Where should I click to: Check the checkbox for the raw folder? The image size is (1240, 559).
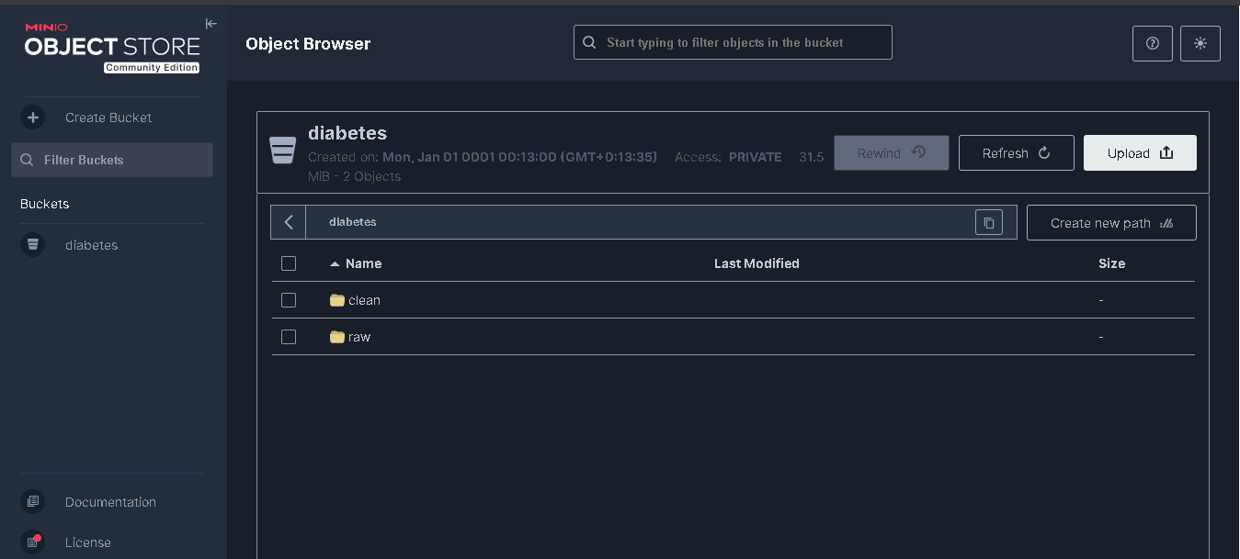289,337
